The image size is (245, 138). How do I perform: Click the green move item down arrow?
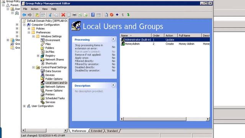(128, 15)
